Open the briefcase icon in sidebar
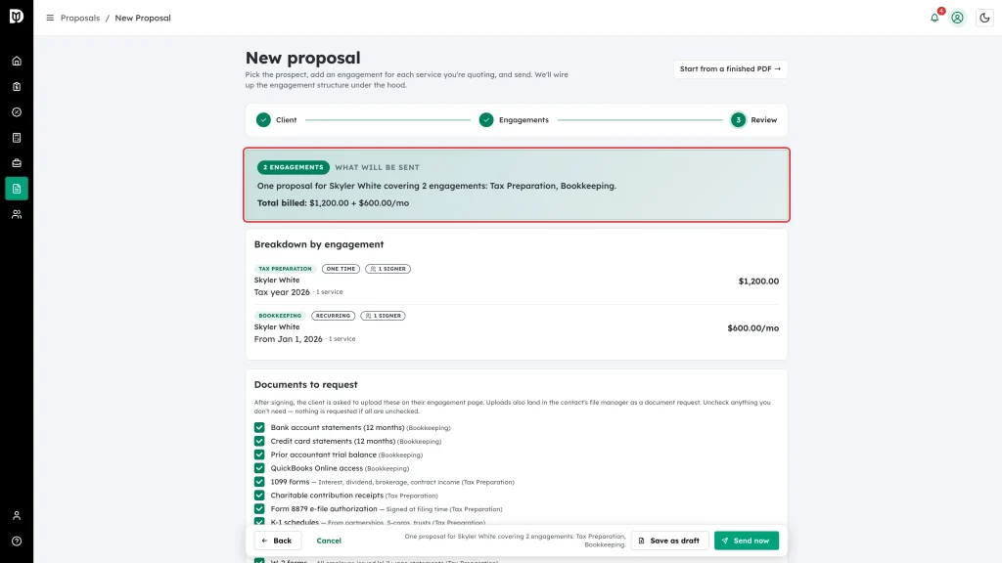Viewport: 1002px width, 563px height. [17, 163]
